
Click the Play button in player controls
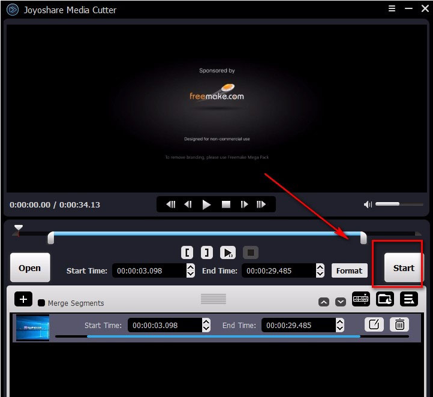click(207, 204)
